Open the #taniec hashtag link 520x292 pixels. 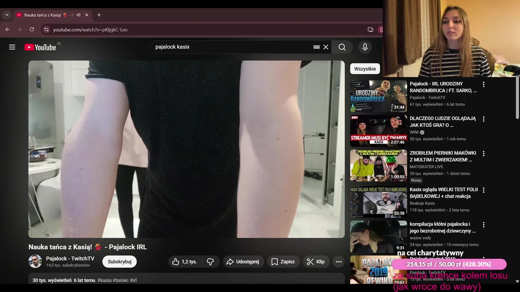pos(121,280)
